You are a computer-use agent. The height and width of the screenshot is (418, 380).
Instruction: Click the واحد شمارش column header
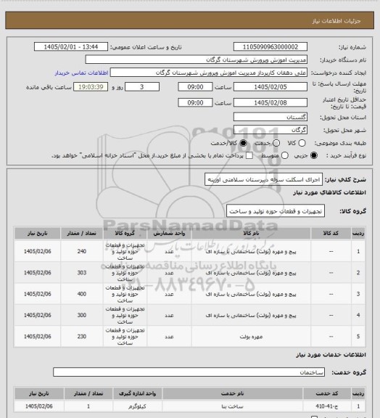[x=169, y=233]
